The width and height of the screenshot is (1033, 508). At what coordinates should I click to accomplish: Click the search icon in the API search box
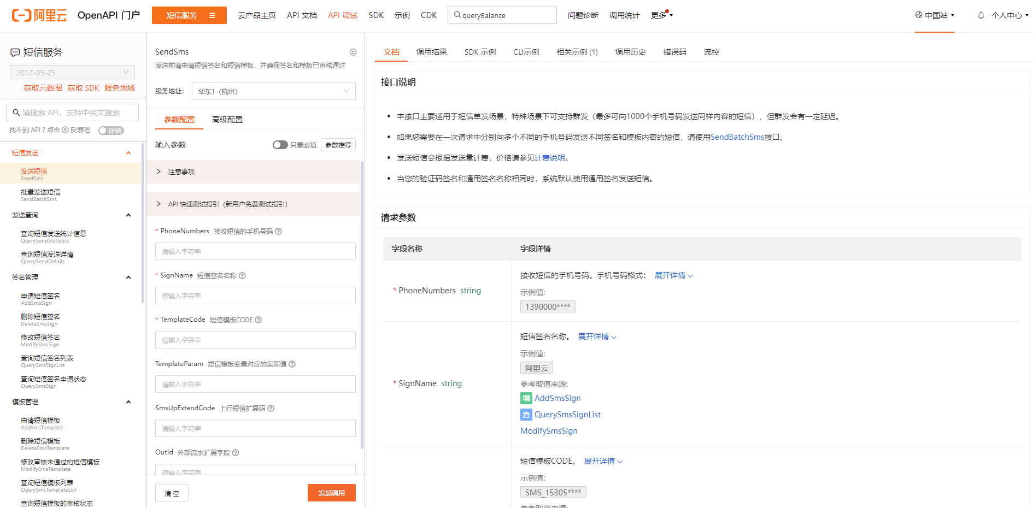(16, 113)
